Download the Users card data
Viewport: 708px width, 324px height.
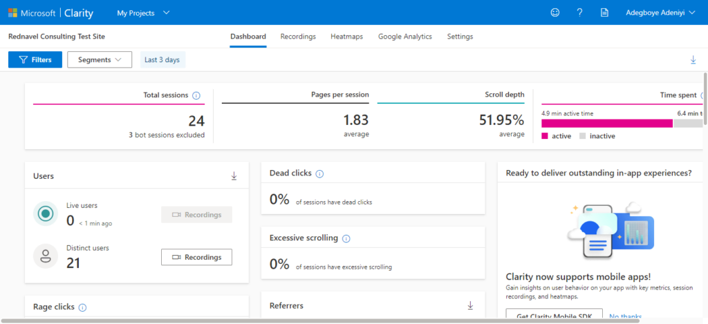pos(234,176)
